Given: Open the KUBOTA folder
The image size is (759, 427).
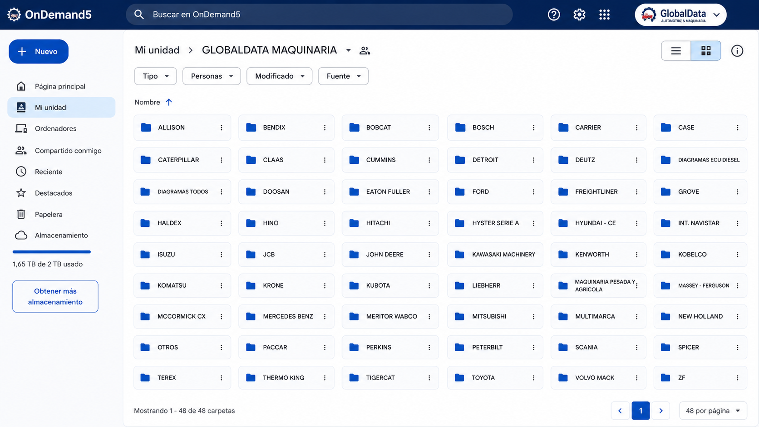Looking at the screenshot, I should coord(390,285).
